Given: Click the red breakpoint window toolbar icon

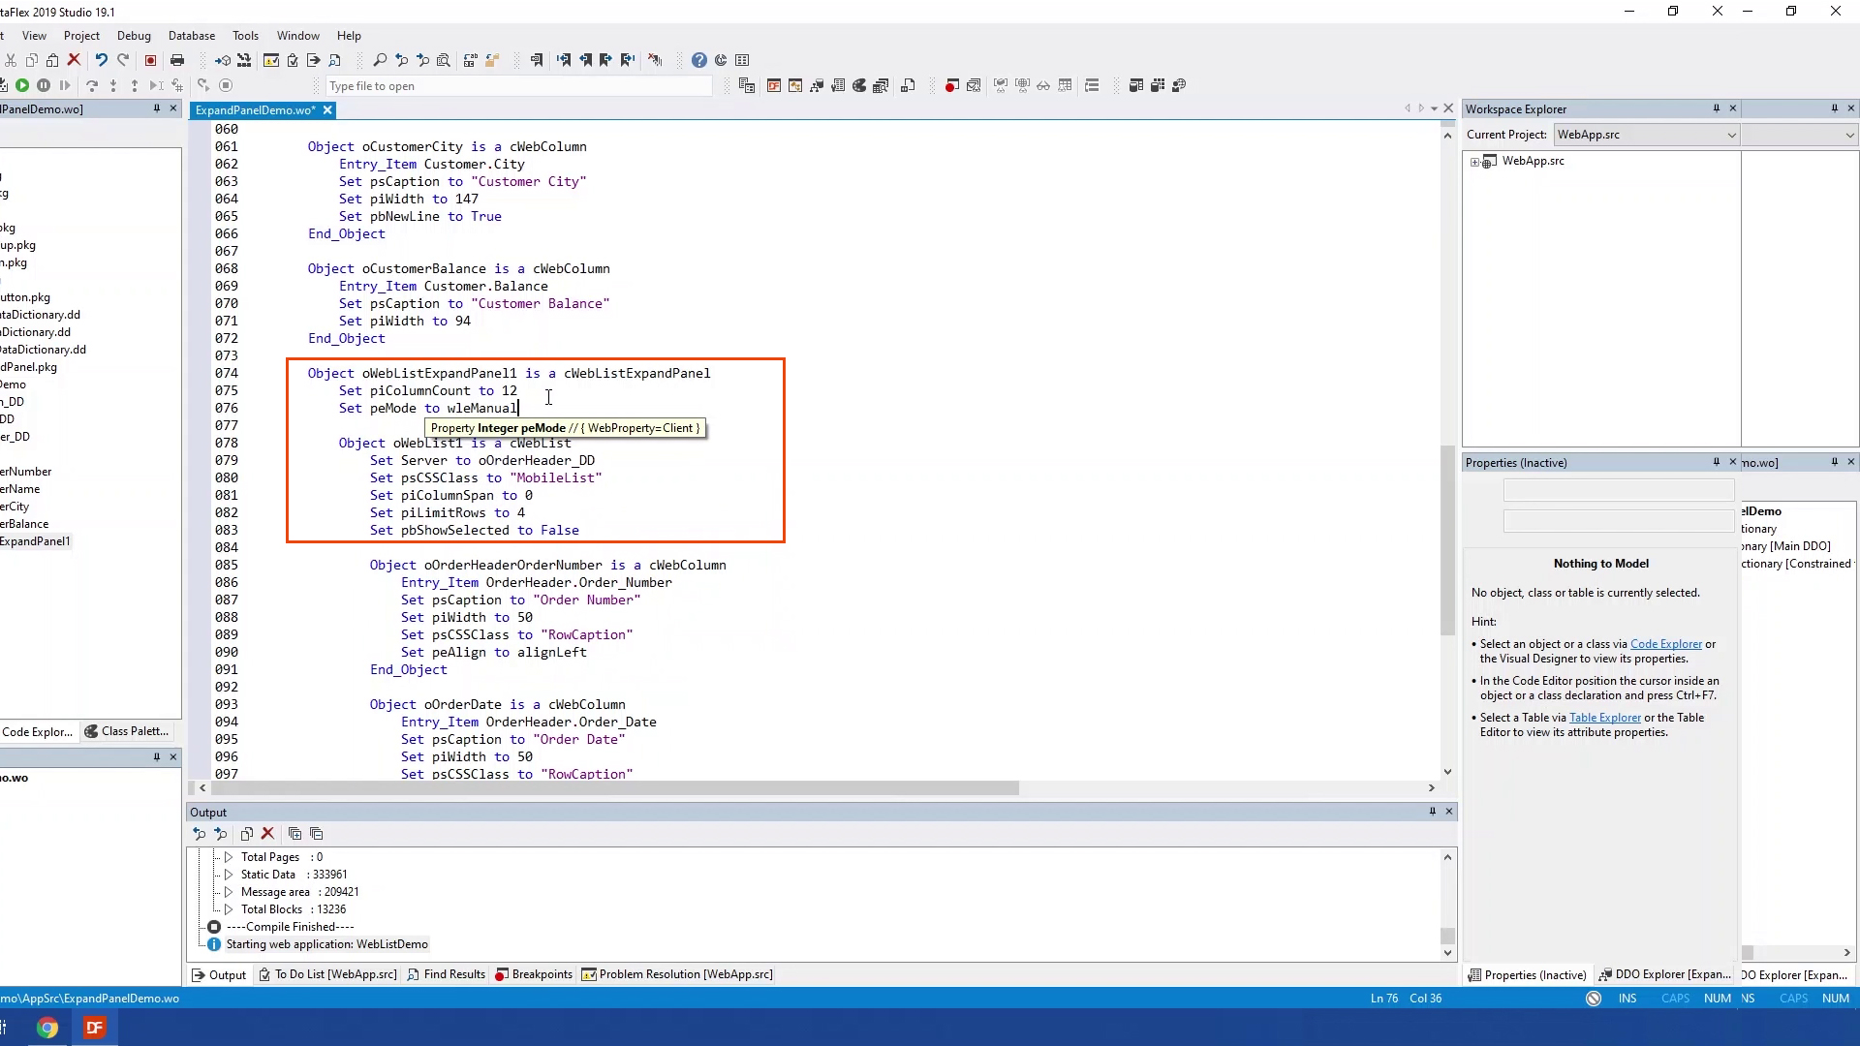Looking at the screenshot, I should click(x=951, y=86).
